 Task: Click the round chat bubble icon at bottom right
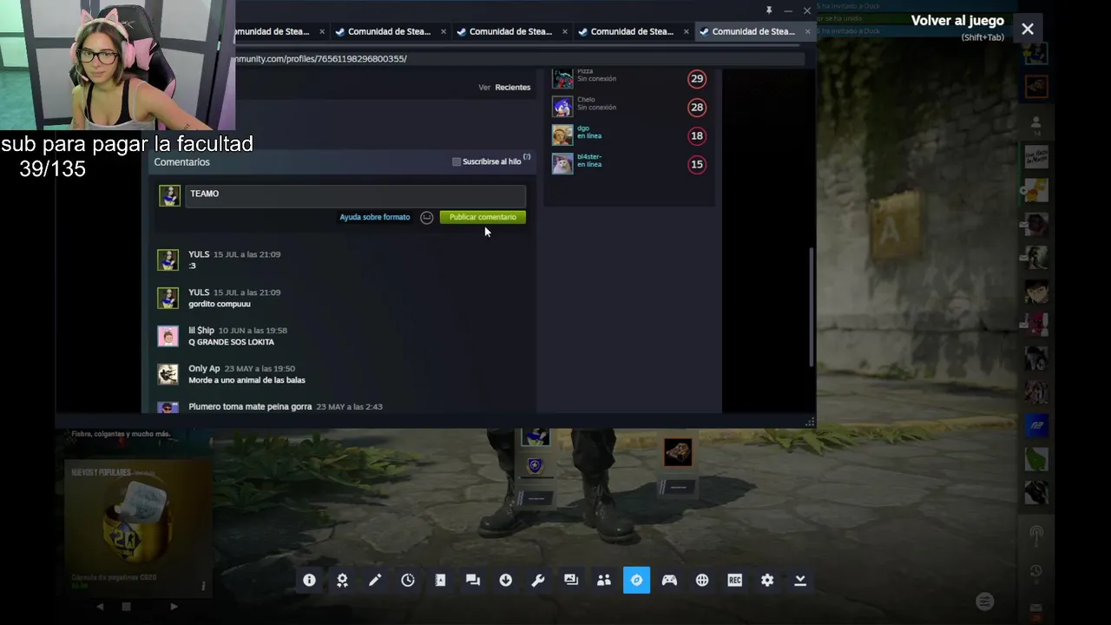pos(984,602)
